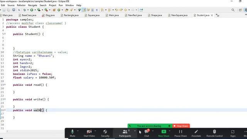Image resolution: width=247 pixels, height=139 pixels.
Task: Open the Refactor menu
Action: [x=21, y=5]
